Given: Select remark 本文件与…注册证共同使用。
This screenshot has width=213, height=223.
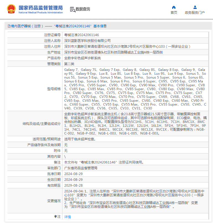Looking at the screenshot, I should pyautogui.click(x=104, y=162).
